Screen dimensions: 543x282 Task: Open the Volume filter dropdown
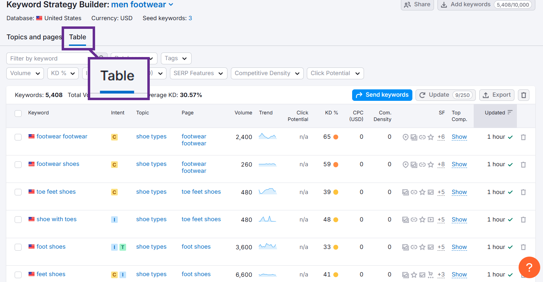25,73
